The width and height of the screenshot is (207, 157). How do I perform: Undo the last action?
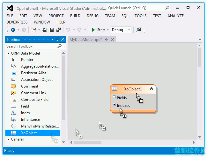click(x=68, y=30)
